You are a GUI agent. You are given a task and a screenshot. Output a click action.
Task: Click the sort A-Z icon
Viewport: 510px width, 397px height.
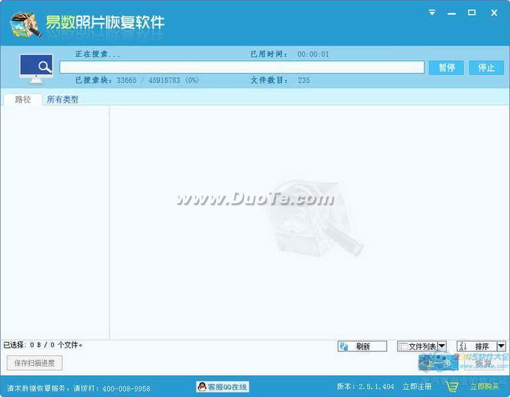463,347
